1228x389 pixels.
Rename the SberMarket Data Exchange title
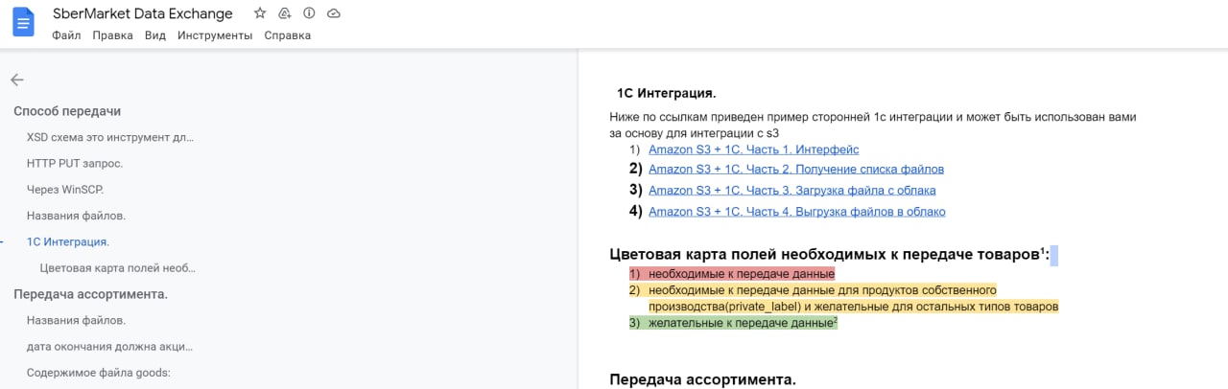[143, 13]
